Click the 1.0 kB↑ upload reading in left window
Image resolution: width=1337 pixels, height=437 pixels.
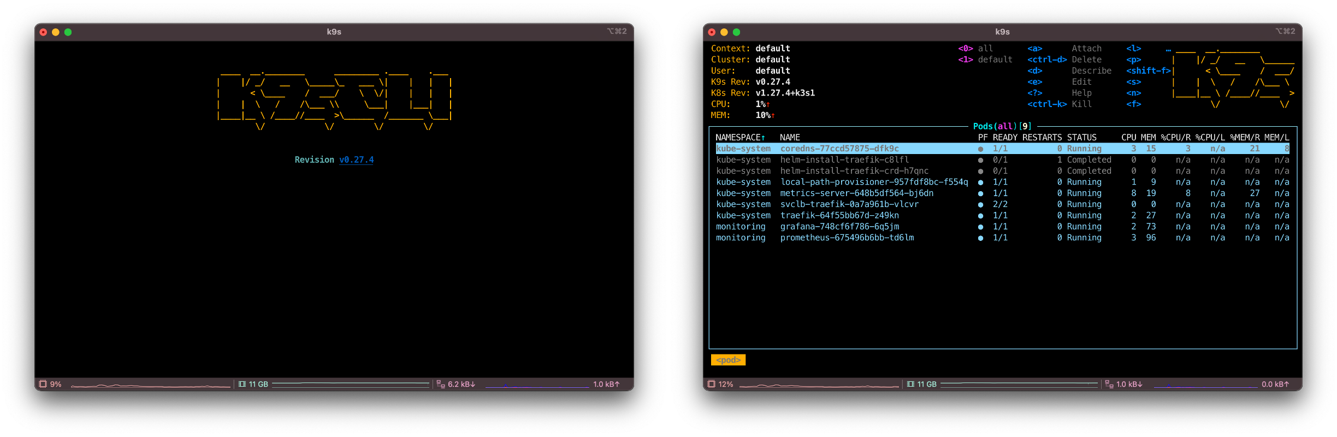tap(606, 385)
